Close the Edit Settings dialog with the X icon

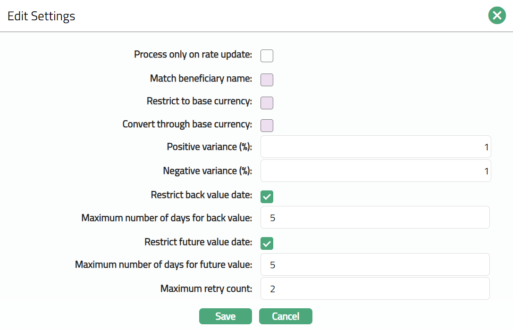point(496,16)
